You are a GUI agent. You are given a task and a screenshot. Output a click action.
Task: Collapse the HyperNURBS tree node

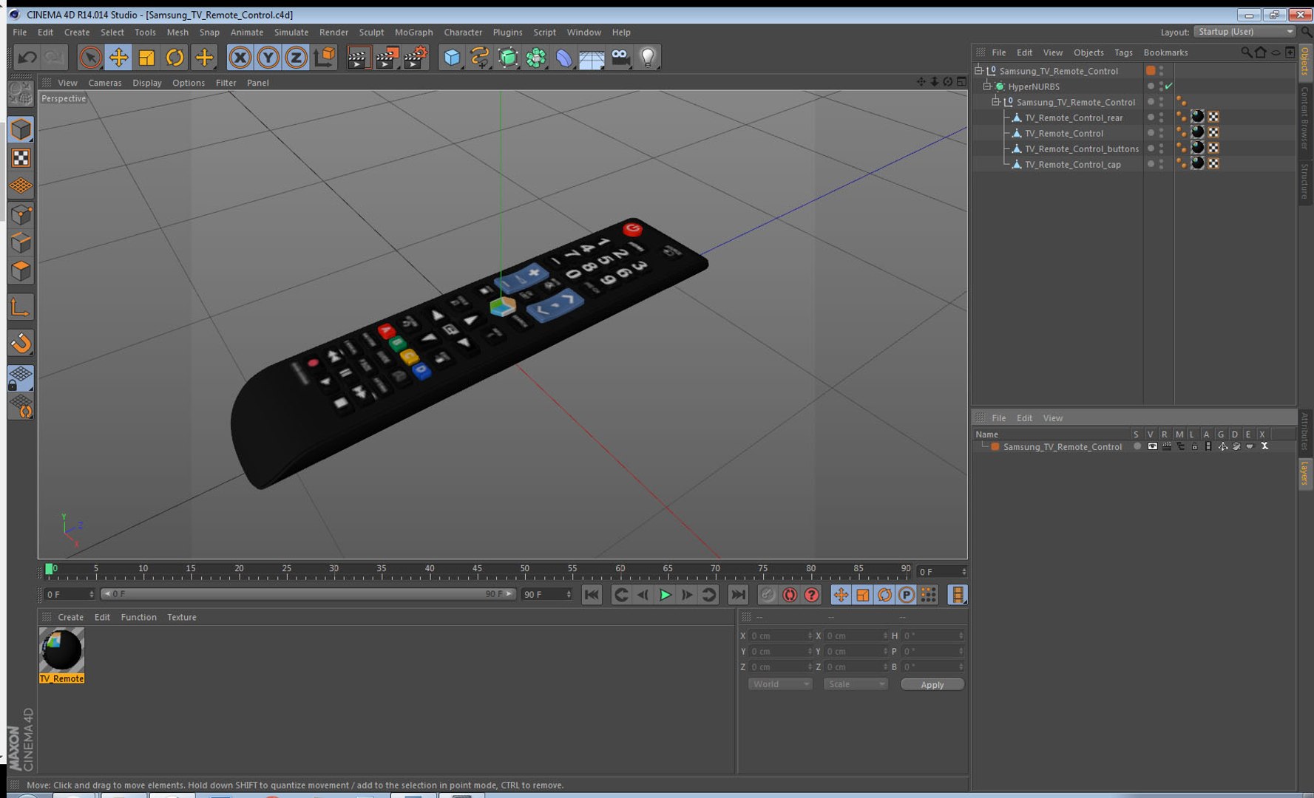[x=986, y=86]
